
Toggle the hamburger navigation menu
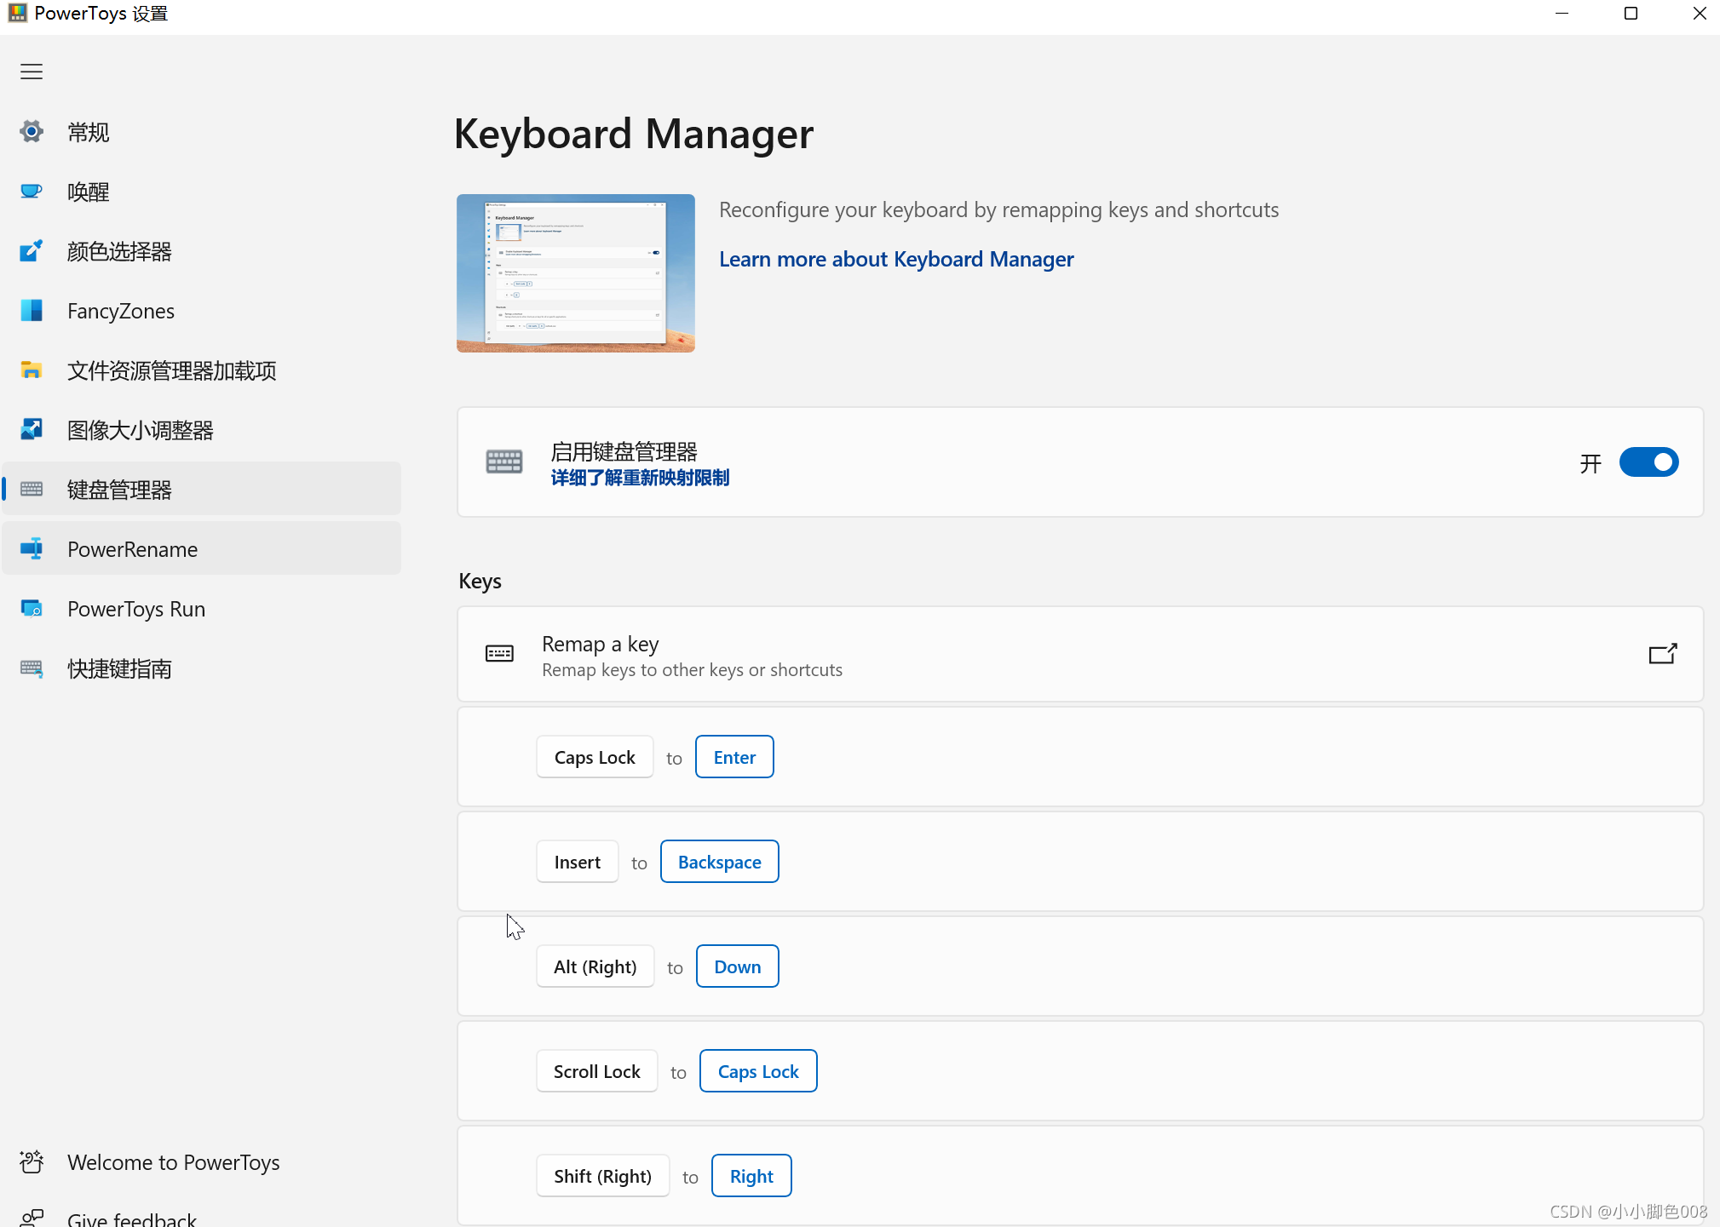(x=32, y=72)
